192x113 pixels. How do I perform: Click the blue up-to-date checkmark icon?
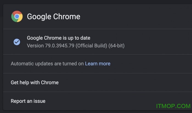click(x=17, y=42)
